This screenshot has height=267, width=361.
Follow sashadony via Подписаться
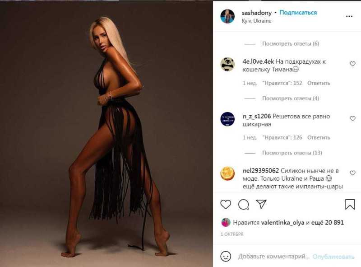click(x=298, y=13)
